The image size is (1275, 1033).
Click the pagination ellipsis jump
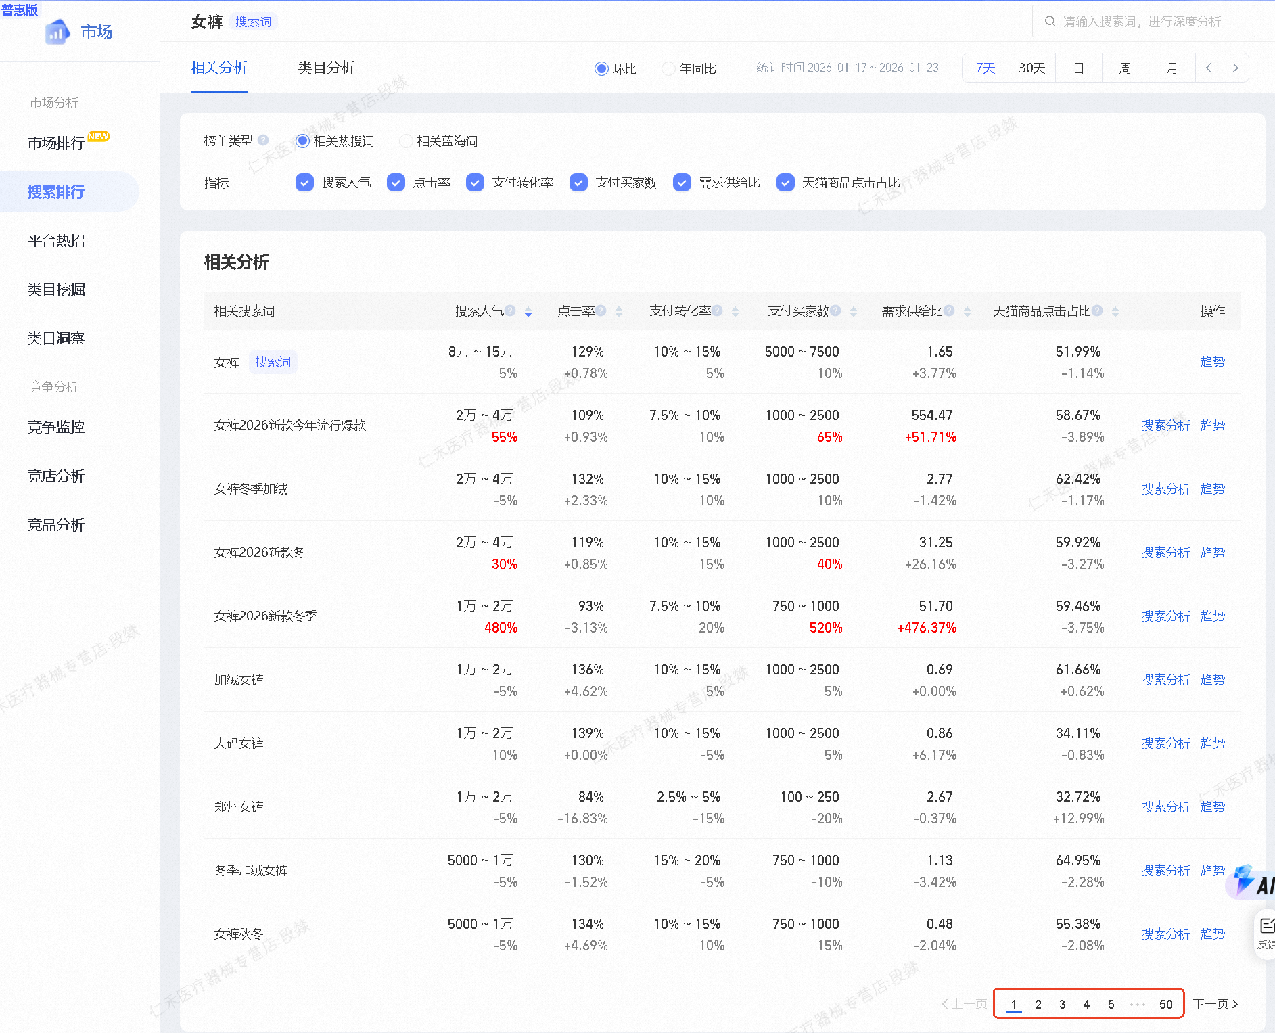point(1138,1004)
